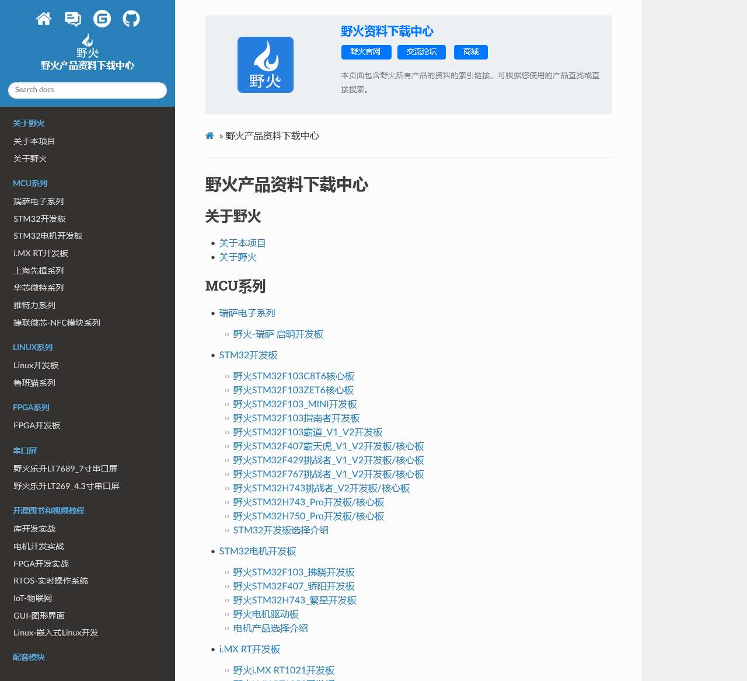Open STM32开发板 in sidebar

[40, 219]
